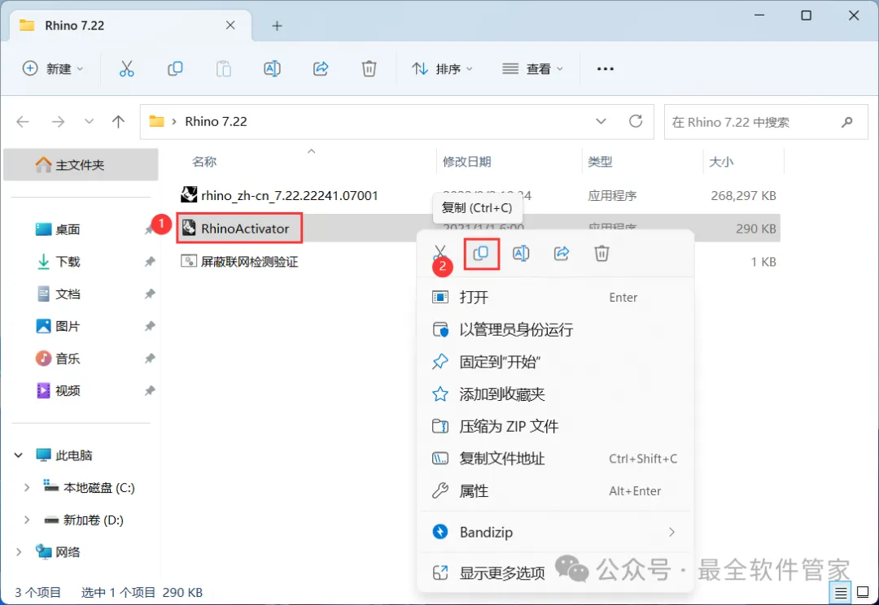Unpin 下载 from quick access
879x605 pixels.
point(150,262)
